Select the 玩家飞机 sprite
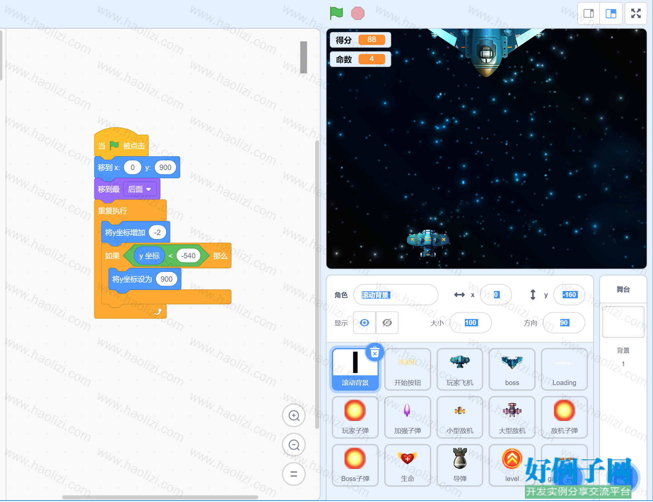The height and width of the screenshot is (502, 653). [x=460, y=369]
